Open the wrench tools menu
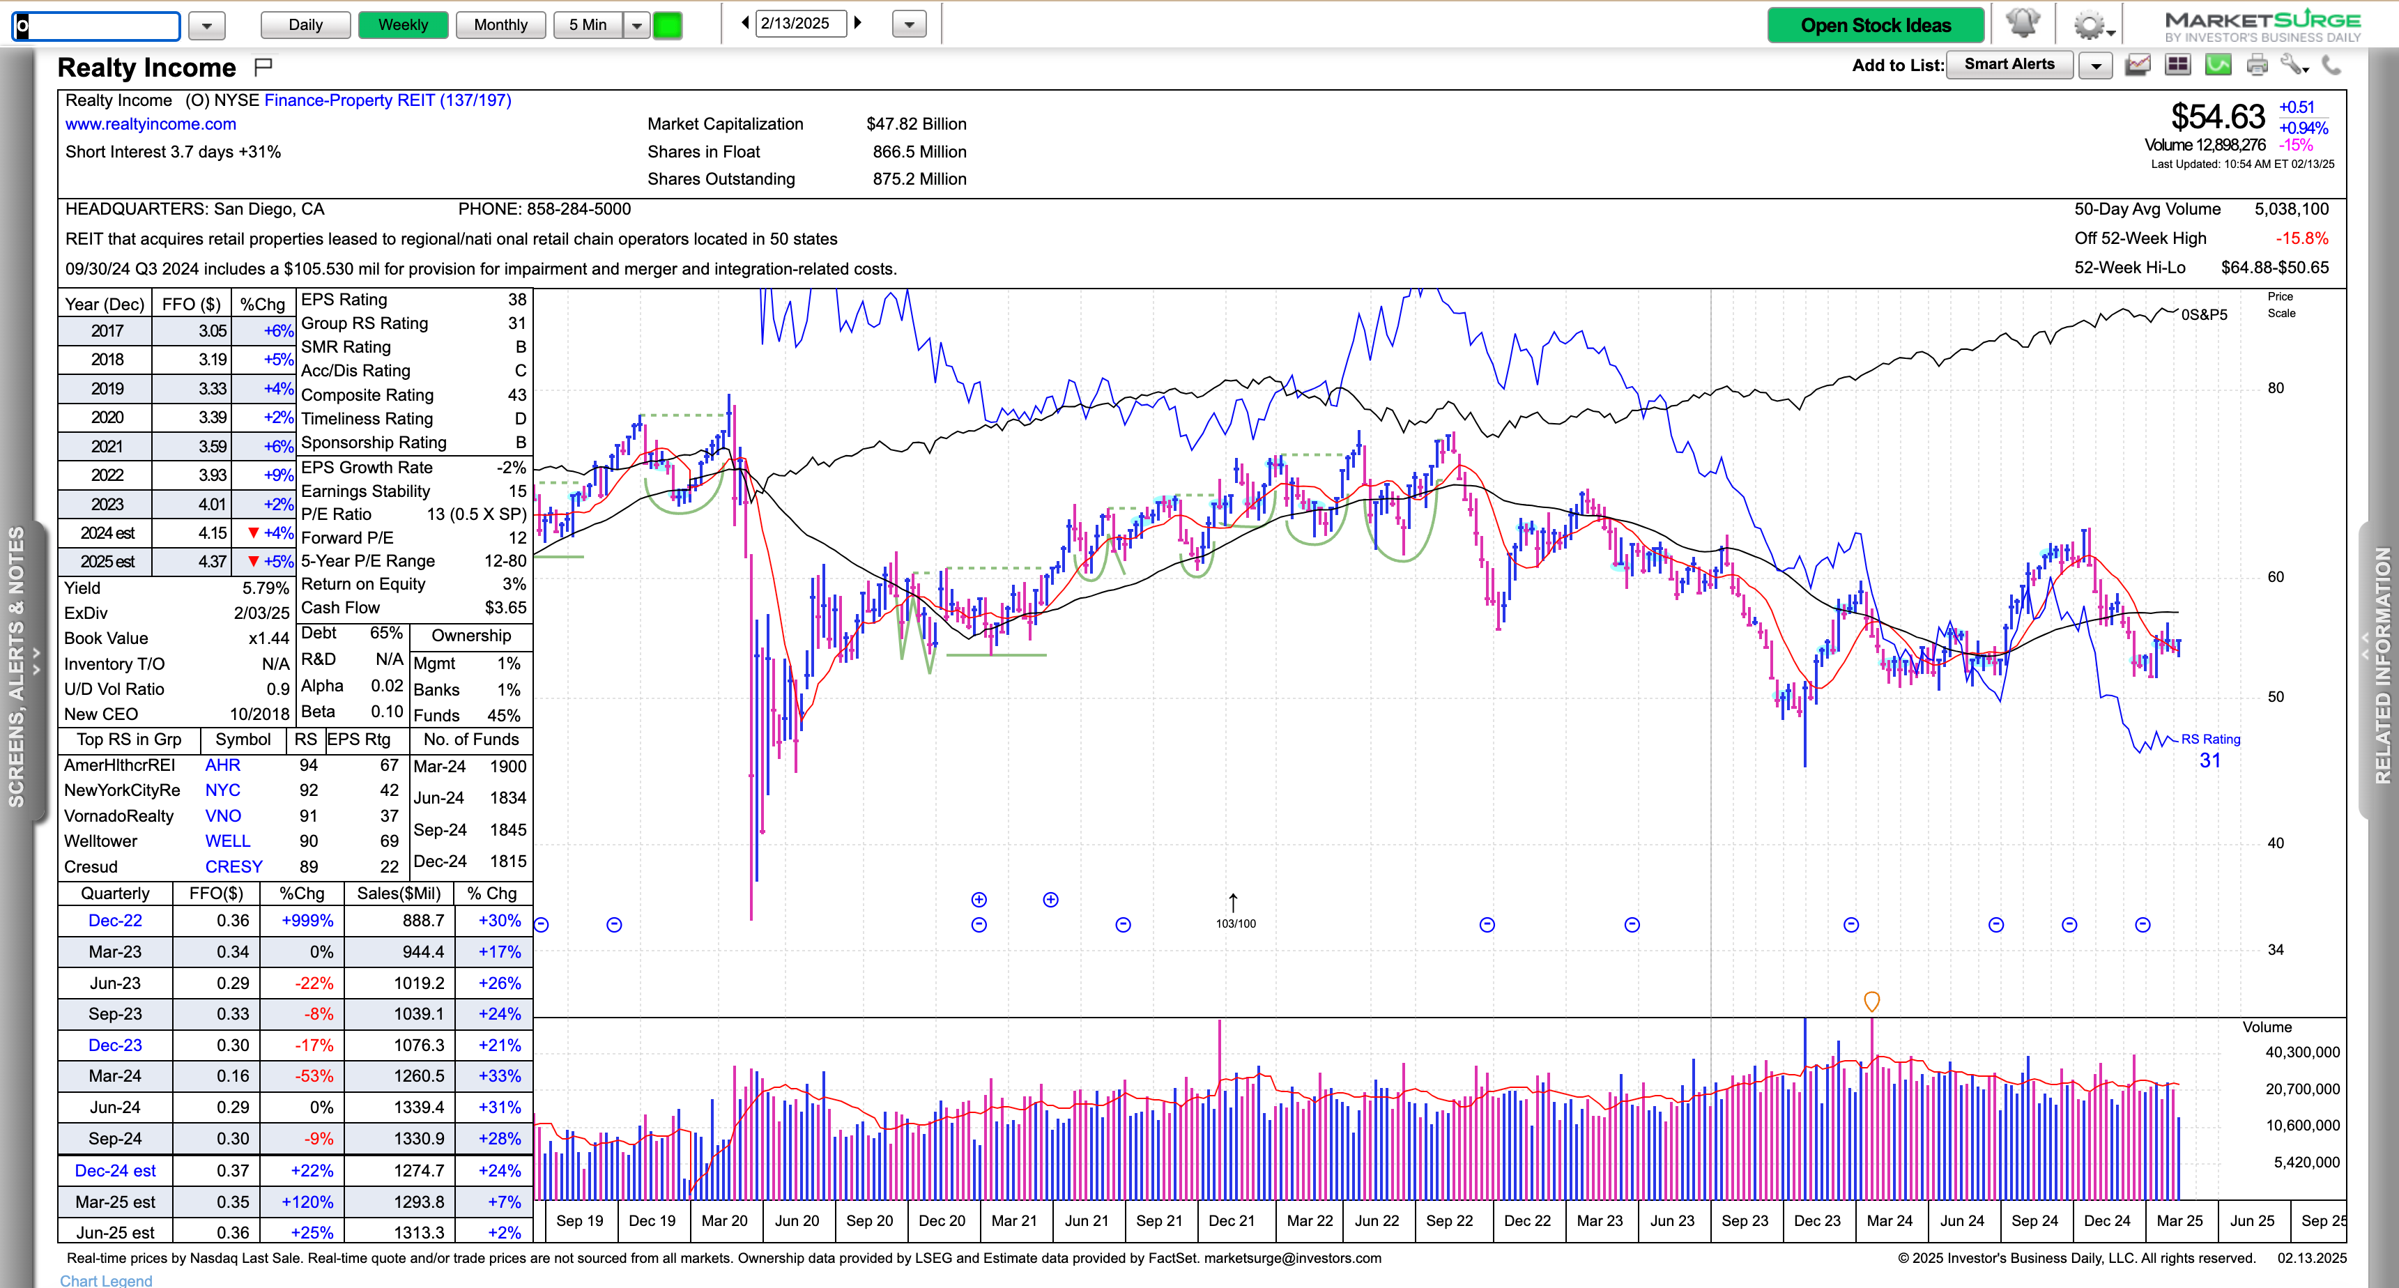The height and width of the screenshot is (1288, 2399). pyautogui.click(x=2293, y=64)
